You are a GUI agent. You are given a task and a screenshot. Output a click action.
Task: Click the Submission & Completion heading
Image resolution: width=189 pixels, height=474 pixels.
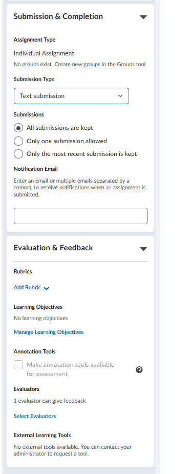coord(58,16)
